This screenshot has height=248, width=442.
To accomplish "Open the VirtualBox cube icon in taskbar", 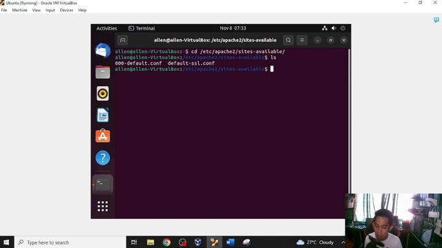I will point(198,242).
